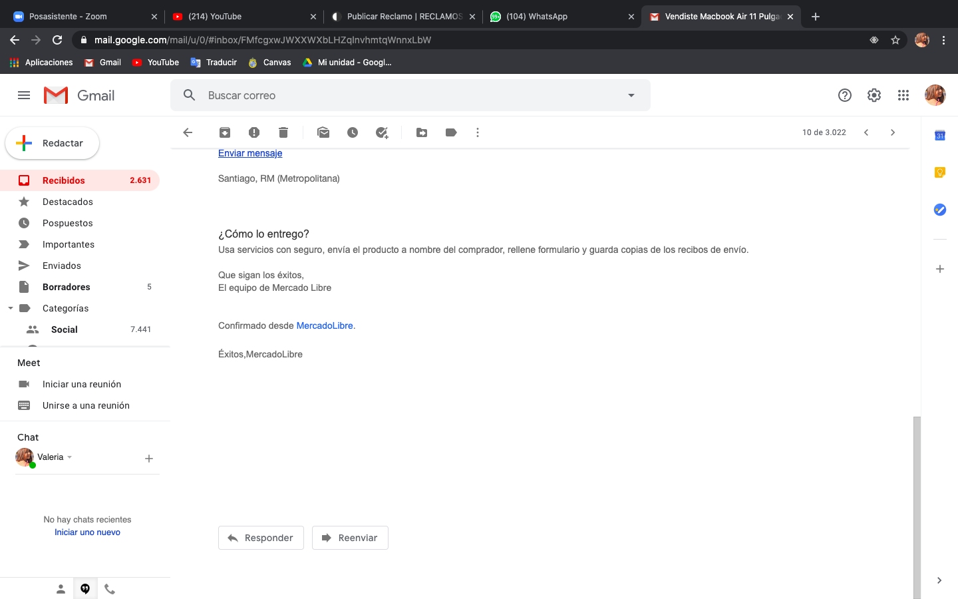Open labels icon in toolbar
The width and height of the screenshot is (958, 599).
point(451,132)
